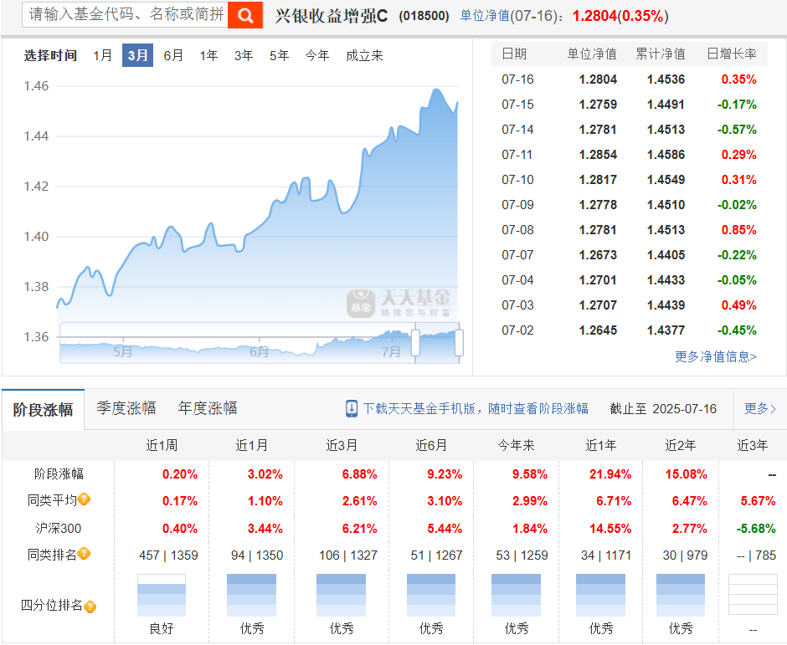Click 近3月 同类排名 106 | 1327
787x645 pixels.
(x=348, y=555)
